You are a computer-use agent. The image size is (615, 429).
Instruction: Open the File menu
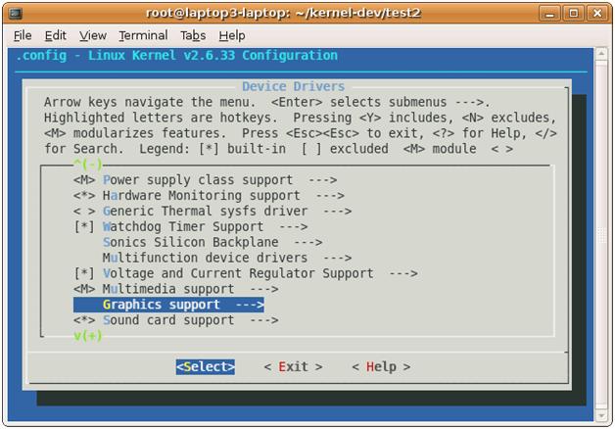click(x=23, y=35)
